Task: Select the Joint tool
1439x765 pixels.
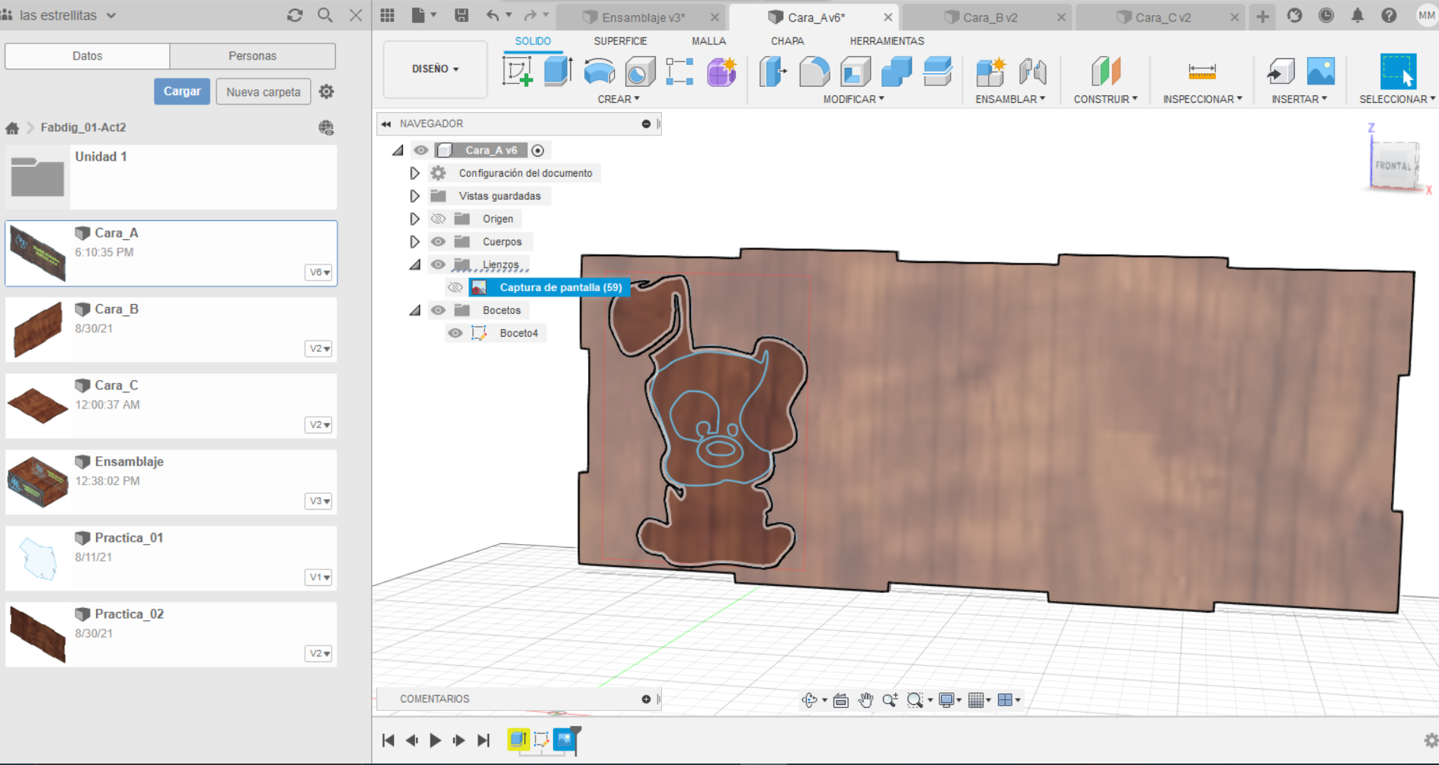Action: tap(1032, 72)
